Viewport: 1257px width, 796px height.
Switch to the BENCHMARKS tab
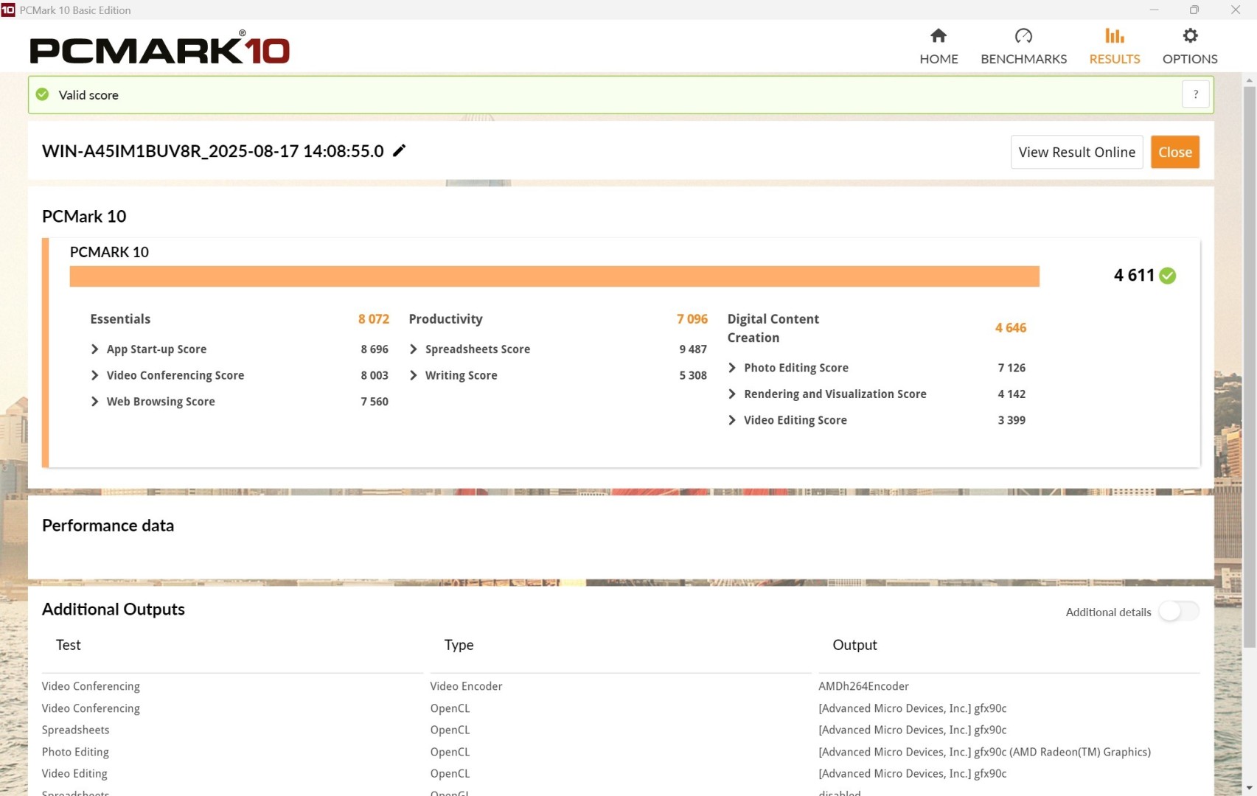(x=1023, y=59)
